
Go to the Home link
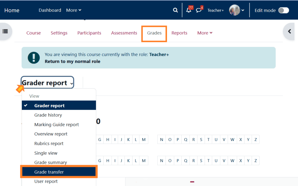click(x=12, y=10)
